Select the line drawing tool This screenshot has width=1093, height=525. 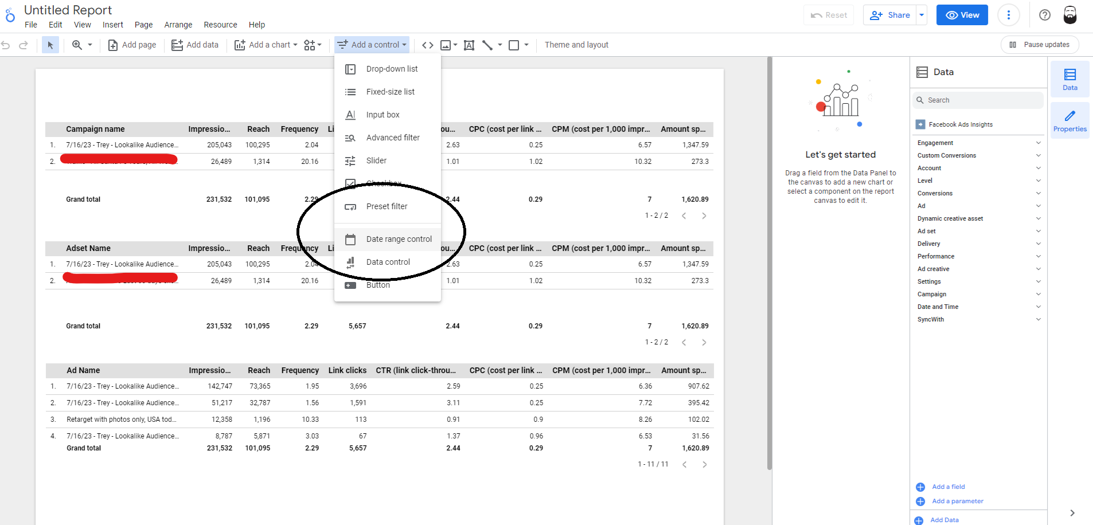point(487,45)
